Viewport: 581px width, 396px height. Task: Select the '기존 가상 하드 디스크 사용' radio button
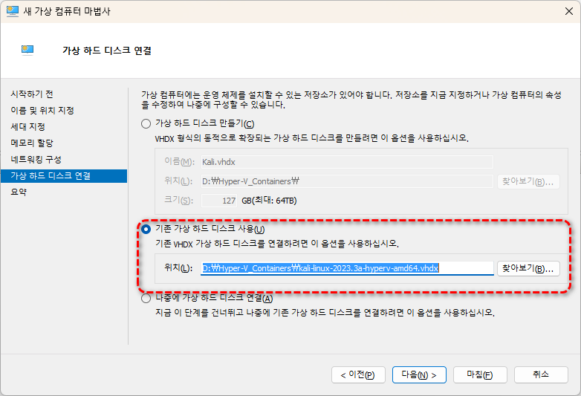coord(146,230)
